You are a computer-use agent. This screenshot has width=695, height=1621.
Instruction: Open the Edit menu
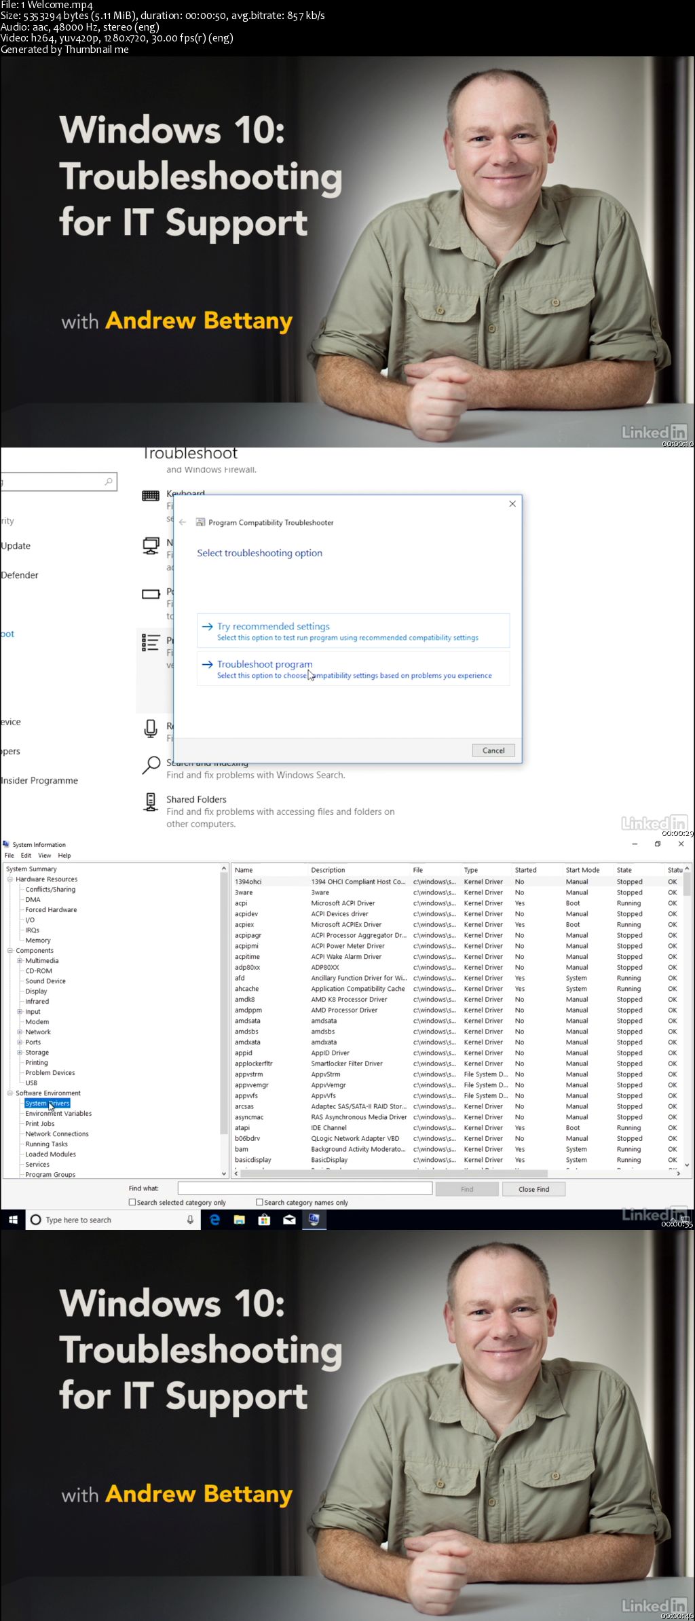click(26, 856)
